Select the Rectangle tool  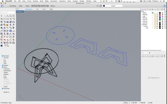[x=8, y=19]
